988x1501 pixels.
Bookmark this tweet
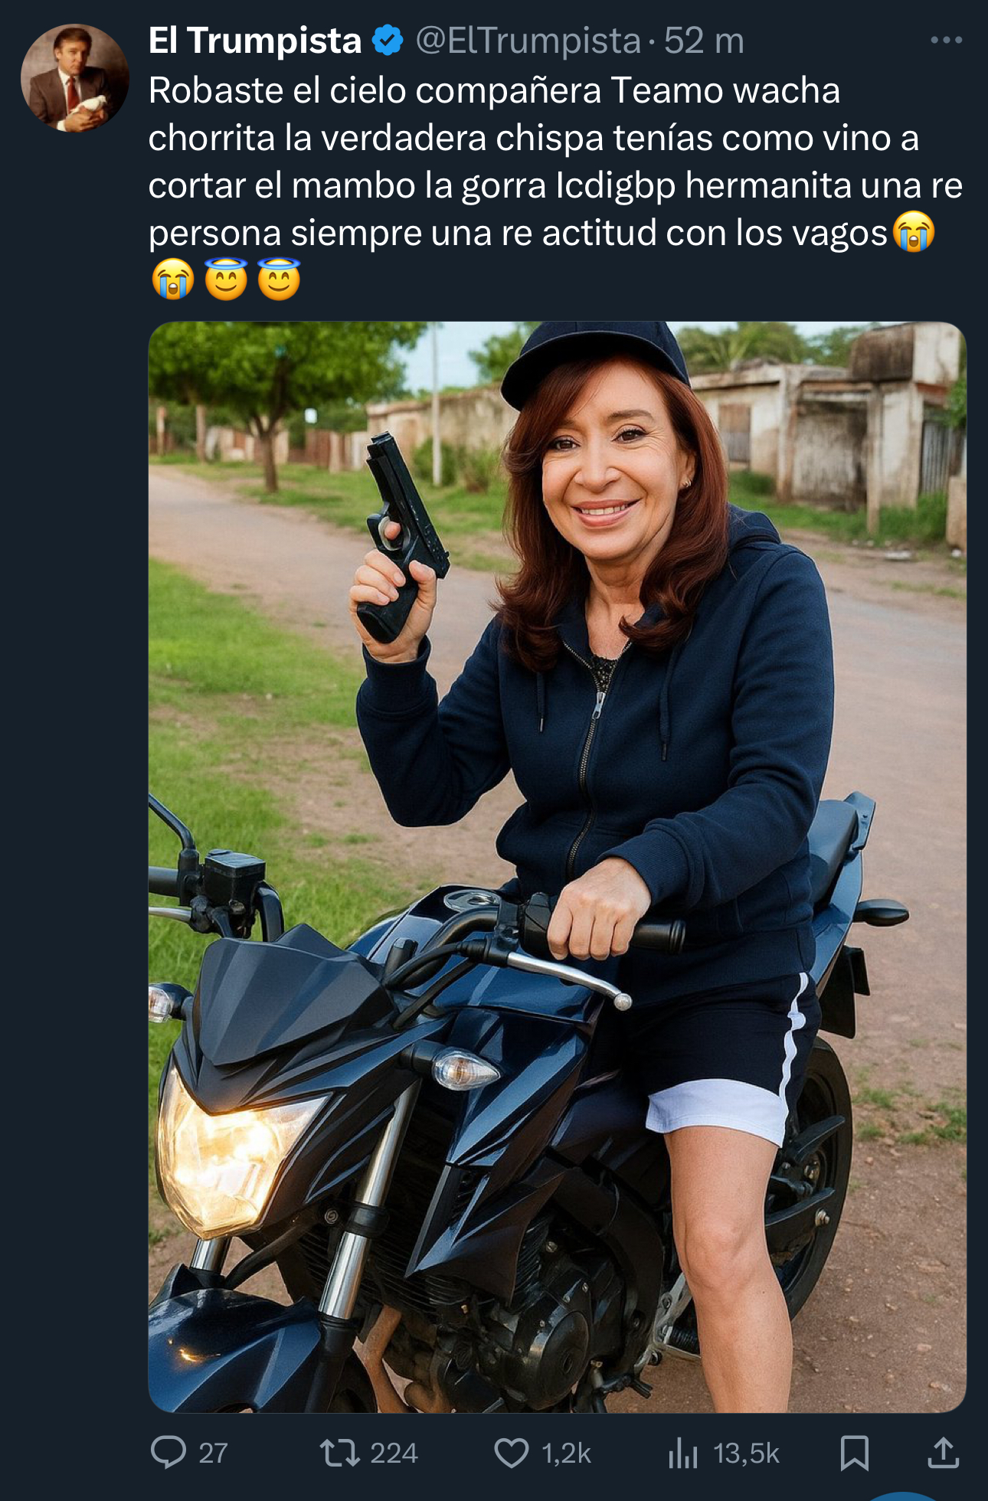pyautogui.click(x=854, y=1453)
